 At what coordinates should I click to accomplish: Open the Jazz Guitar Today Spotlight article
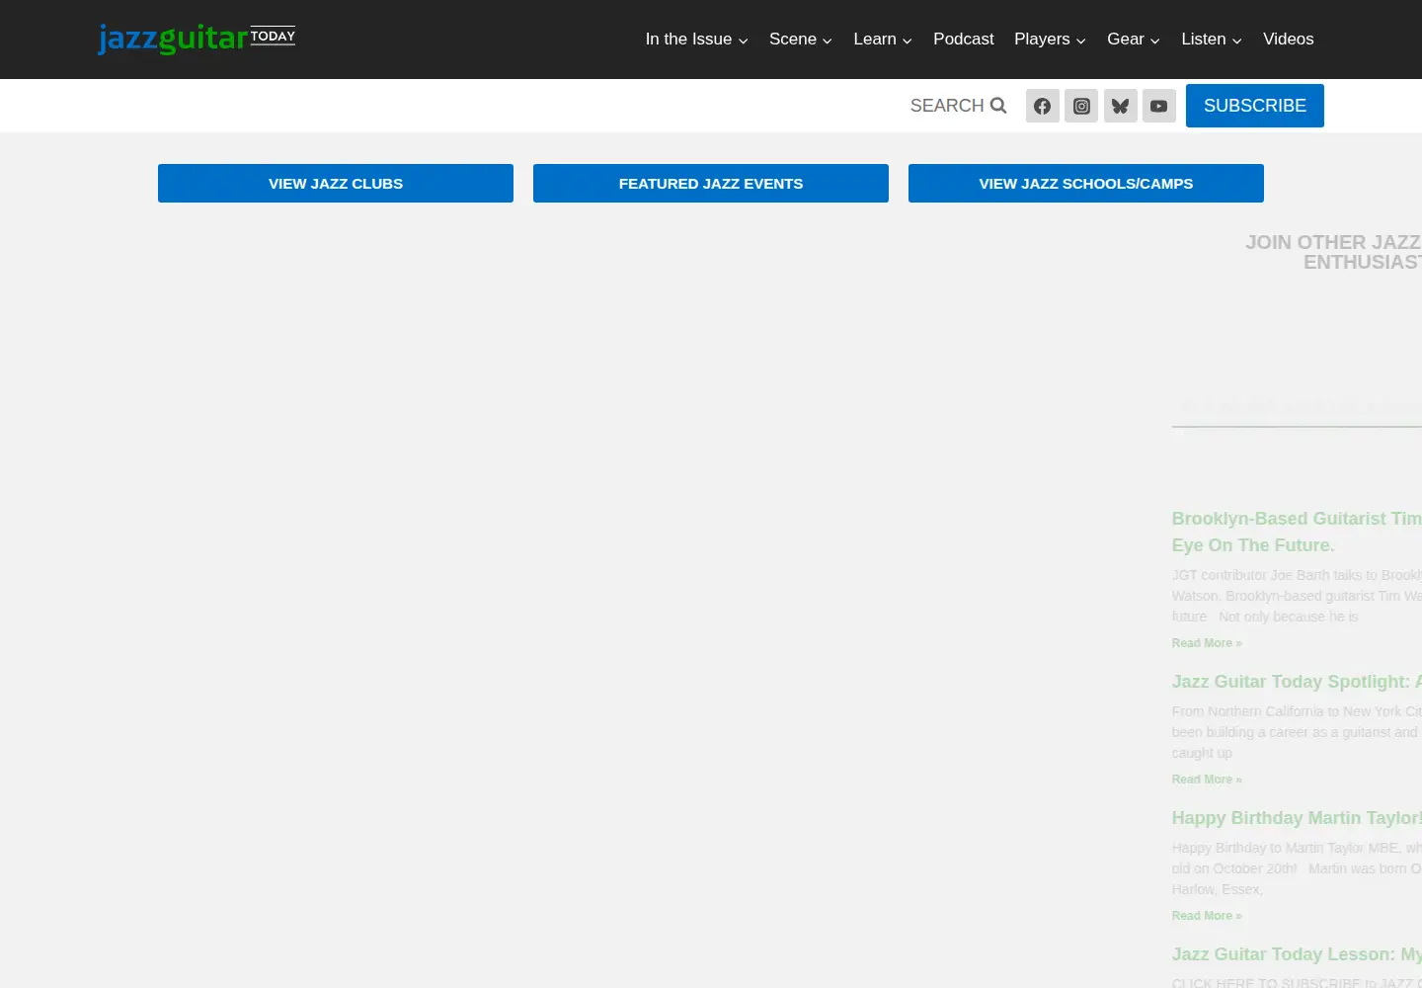click(x=1297, y=682)
